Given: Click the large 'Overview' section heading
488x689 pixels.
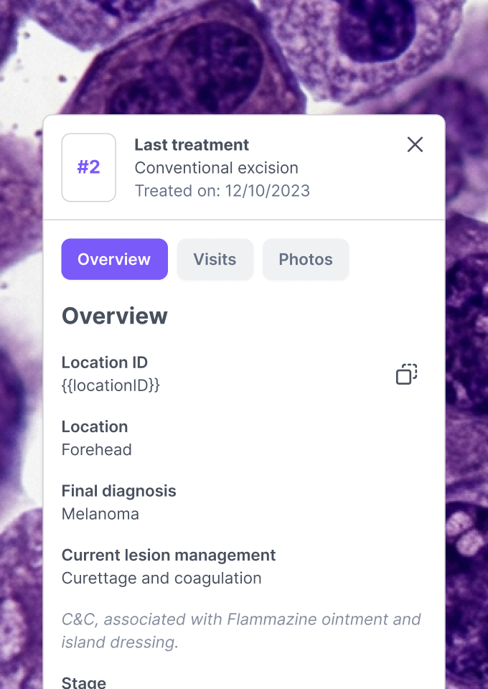Looking at the screenshot, I should click(x=114, y=316).
